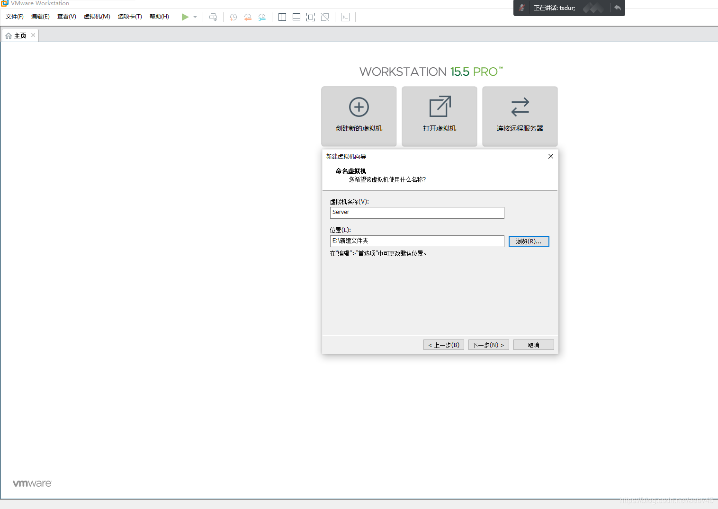This screenshot has height=509, width=718.
Task: Click the 虚拟机名称 field containing Server
Action: (417, 213)
